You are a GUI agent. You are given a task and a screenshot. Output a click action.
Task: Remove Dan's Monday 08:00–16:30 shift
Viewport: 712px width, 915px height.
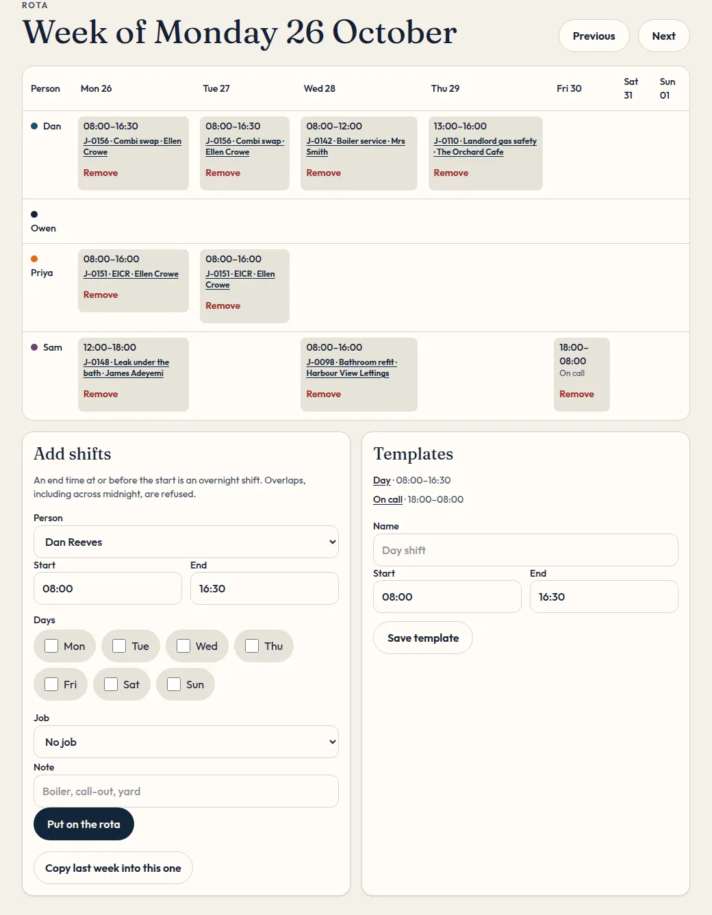click(x=101, y=173)
